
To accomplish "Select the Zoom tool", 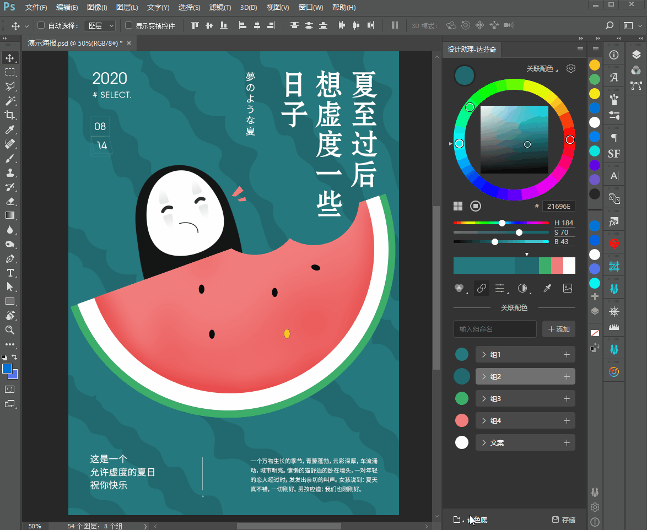I will [10, 330].
